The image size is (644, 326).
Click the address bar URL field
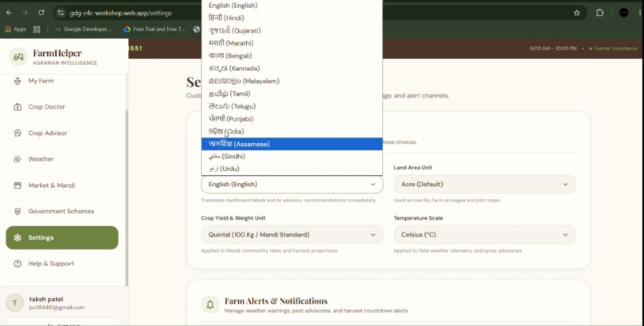pos(121,13)
